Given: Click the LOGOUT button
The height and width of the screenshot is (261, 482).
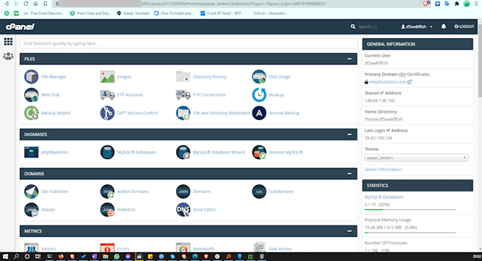Looking at the screenshot, I should (x=464, y=27).
